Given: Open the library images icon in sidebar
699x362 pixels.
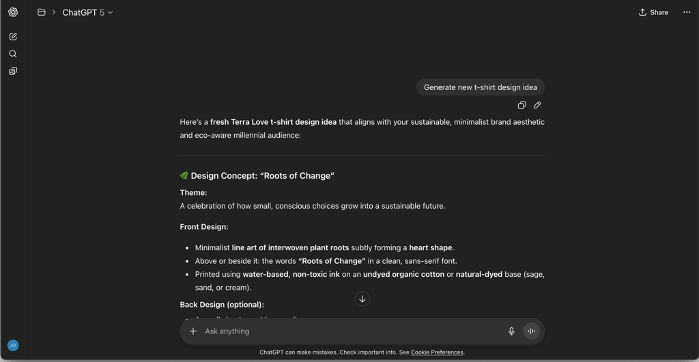Looking at the screenshot, I should pyautogui.click(x=13, y=72).
